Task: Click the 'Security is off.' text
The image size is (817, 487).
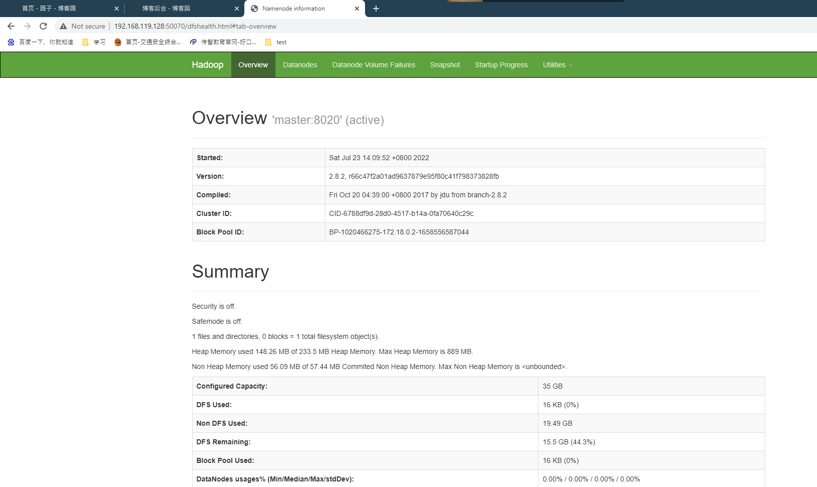Action: tap(214, 306)
